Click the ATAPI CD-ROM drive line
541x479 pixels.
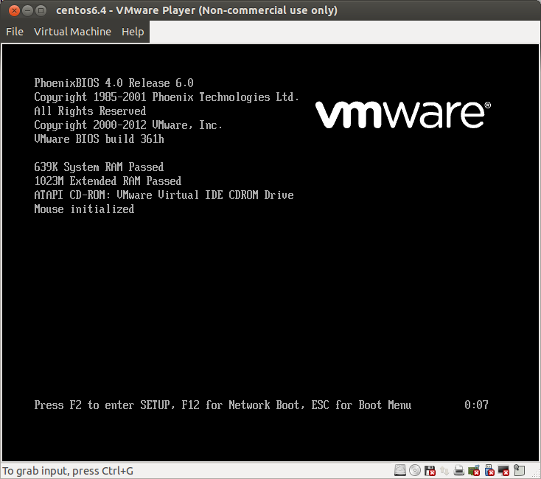164,195
